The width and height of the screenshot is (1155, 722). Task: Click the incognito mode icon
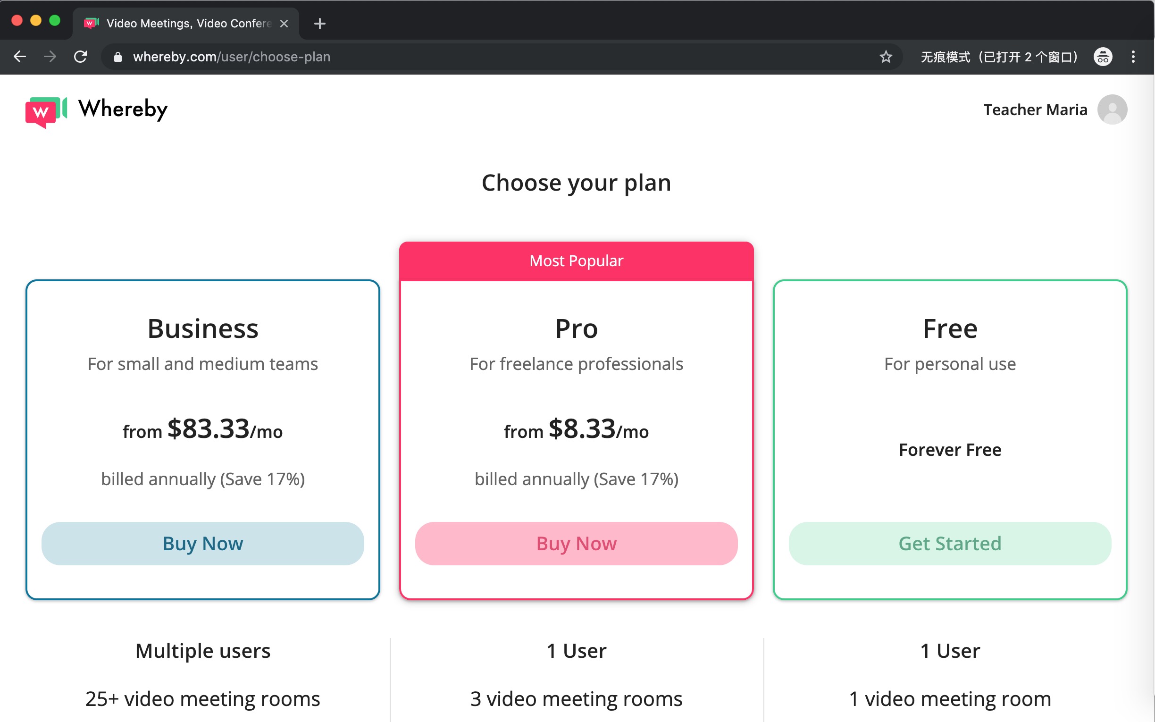[1103, 57]
